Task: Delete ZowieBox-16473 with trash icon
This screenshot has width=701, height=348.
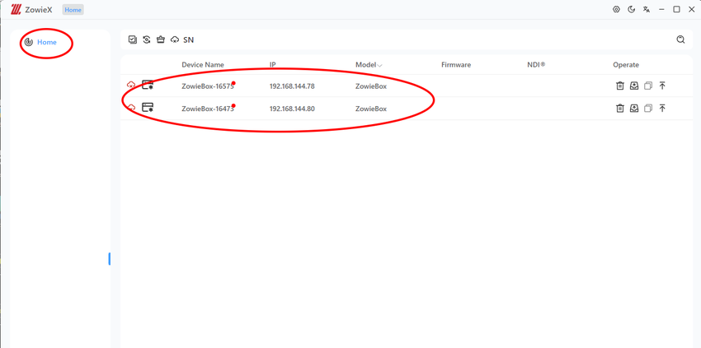Action: tap(619, 108)
